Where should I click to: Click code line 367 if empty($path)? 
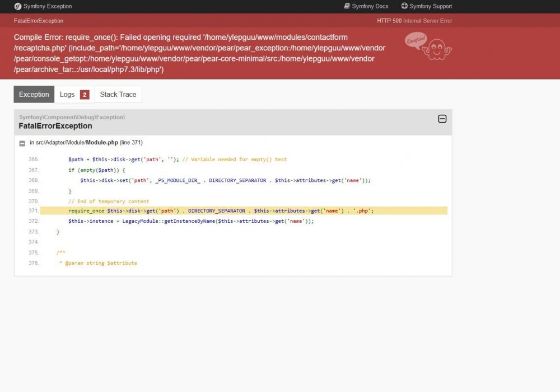pyautogui.click(x=97, y=170)
